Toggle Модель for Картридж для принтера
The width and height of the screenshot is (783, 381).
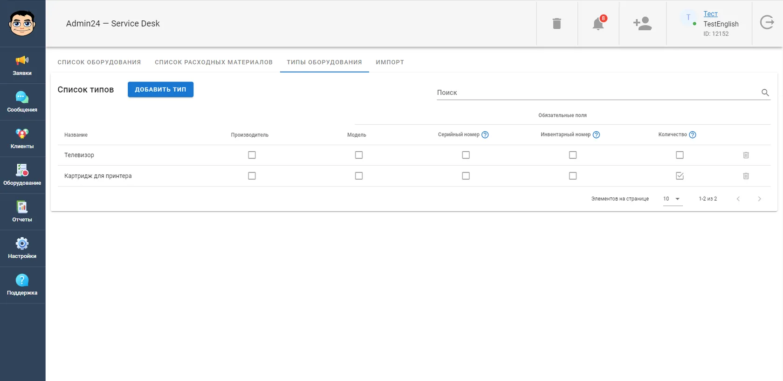(x=359, y=176)
